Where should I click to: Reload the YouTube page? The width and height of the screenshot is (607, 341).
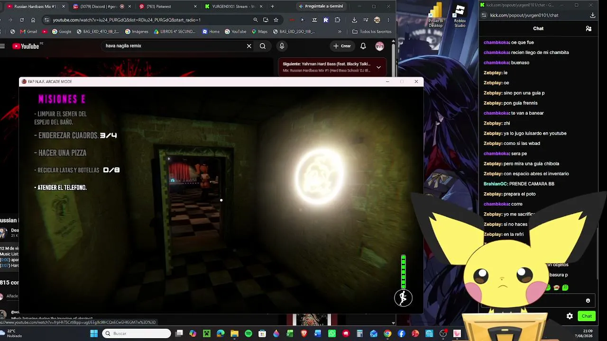22,20
